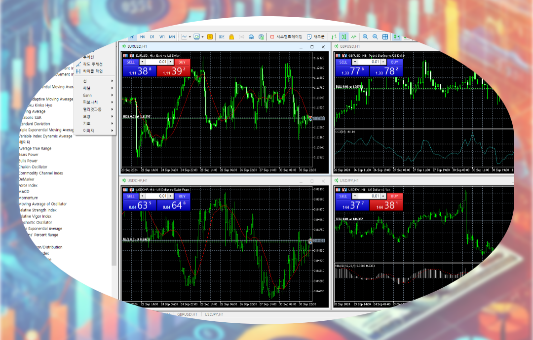The image size is (533, 340).
Task: Select Force Index in Navigator list
Action: (x=28, y=186)
